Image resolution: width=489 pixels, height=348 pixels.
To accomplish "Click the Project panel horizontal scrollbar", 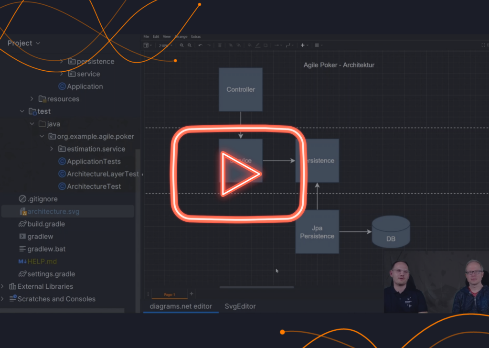I will pyautogui.click(x=63, y=311).
